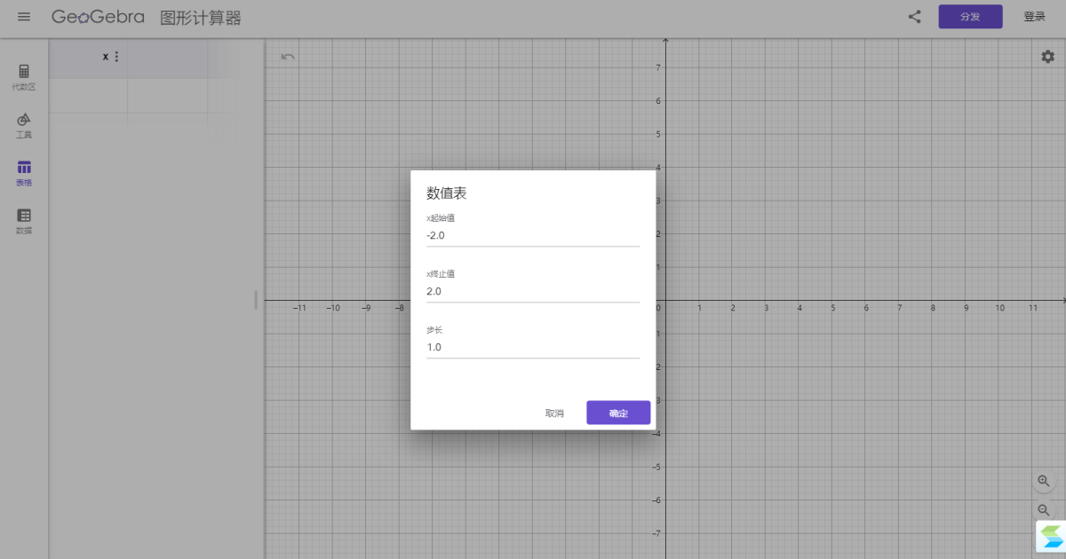
Task: Open the hamburger main menu
Action: coord(24,17)
